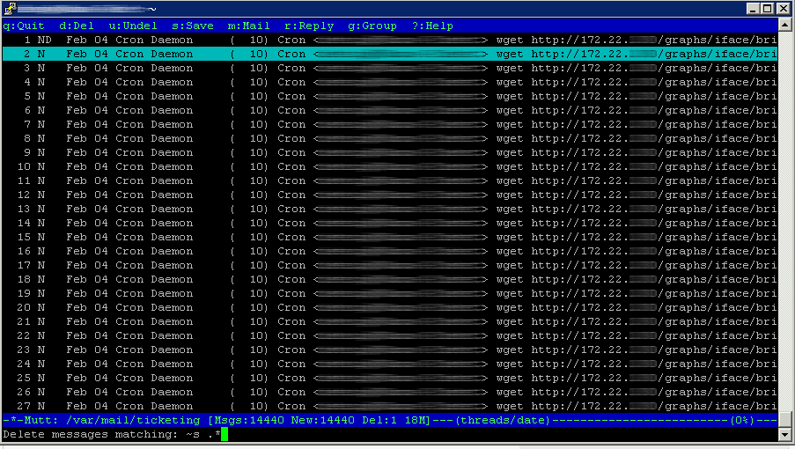The width and height of the screenshot is (795, 449).
Task: Minimize the PuTTY window
Action: point(754,9)
